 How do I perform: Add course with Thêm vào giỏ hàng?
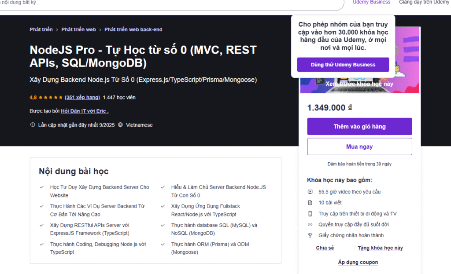359,127
